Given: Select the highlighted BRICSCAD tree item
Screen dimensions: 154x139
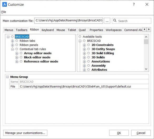Looking at the screenshot, I should pos(22,36).
